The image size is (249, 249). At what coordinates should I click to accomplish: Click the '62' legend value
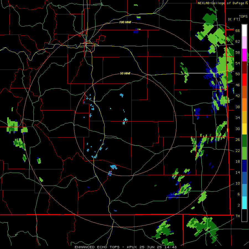238,41
